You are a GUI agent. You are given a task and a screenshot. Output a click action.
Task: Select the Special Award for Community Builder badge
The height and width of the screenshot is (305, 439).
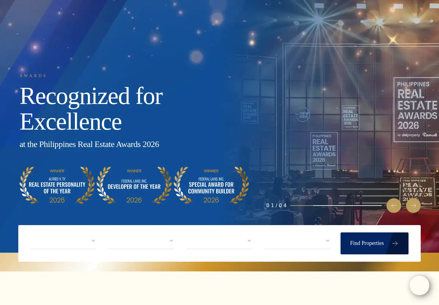211,185
